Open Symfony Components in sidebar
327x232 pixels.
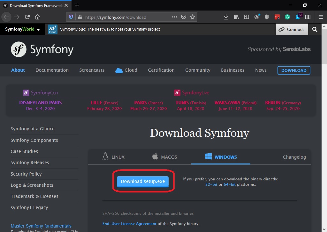(34, 140)
